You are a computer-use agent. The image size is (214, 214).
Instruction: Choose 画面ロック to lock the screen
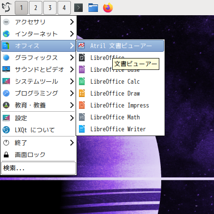point(39,155)
